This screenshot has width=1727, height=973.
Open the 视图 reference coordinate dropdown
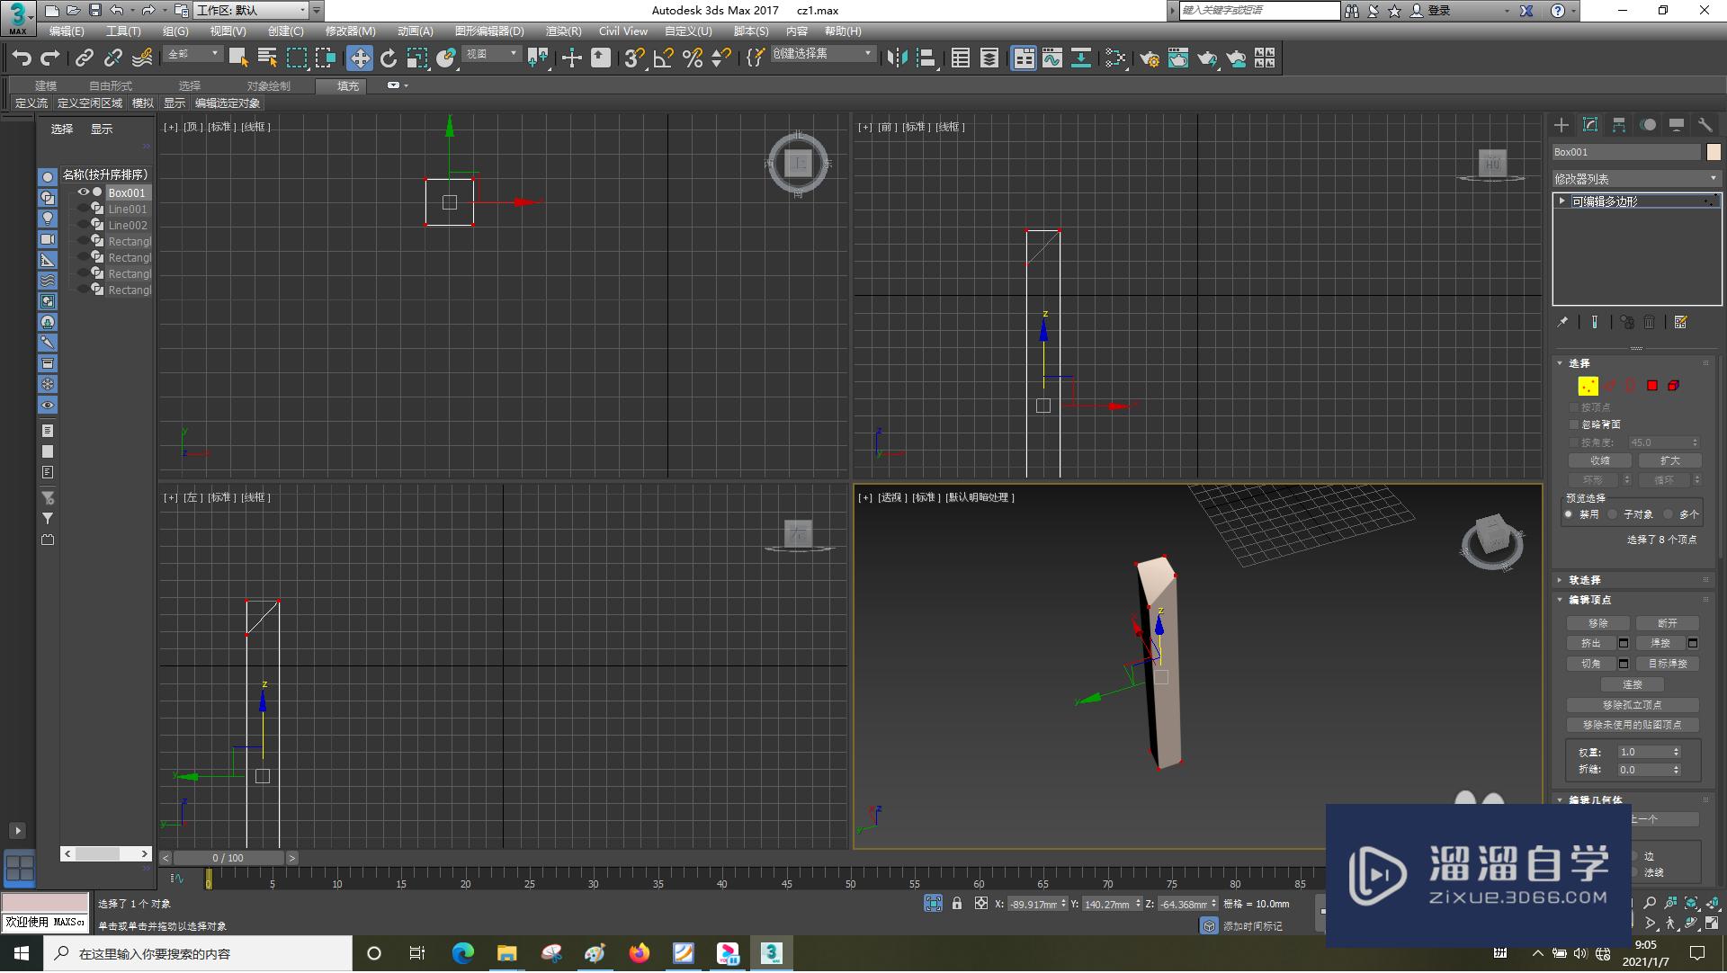[492, 55]
